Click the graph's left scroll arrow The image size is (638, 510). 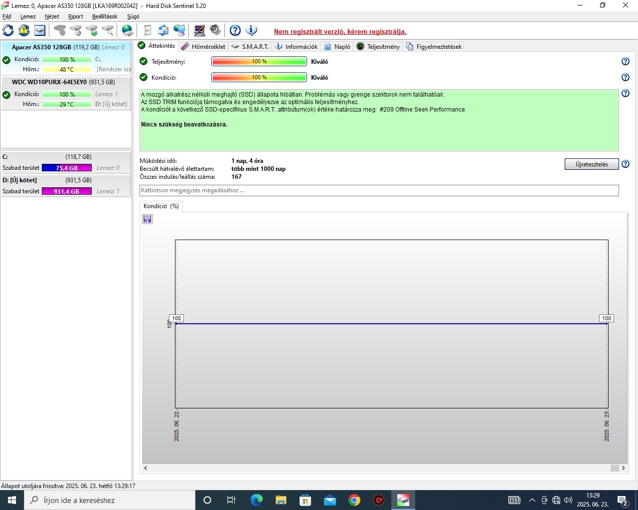[146, 468]
